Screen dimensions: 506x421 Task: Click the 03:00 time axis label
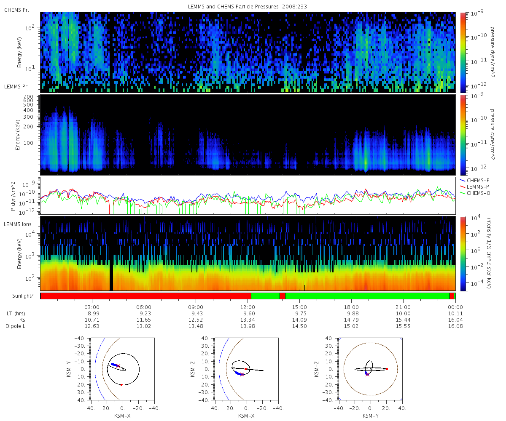[92, 306]
